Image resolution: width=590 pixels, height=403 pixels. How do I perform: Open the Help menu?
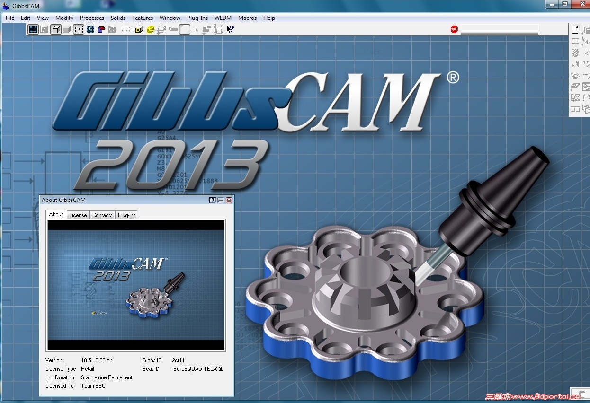269,18
